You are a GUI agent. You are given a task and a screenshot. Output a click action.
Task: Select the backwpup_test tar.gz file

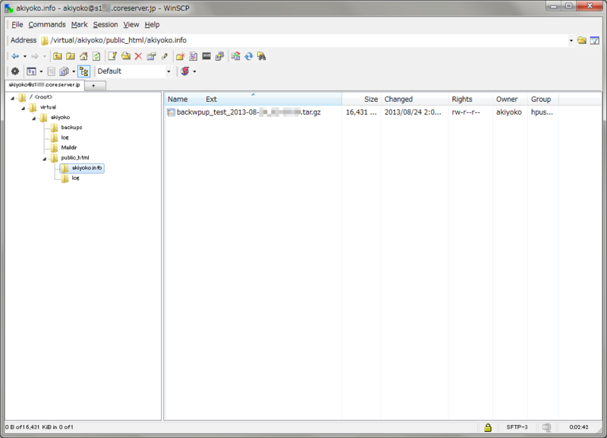point(249,112)
